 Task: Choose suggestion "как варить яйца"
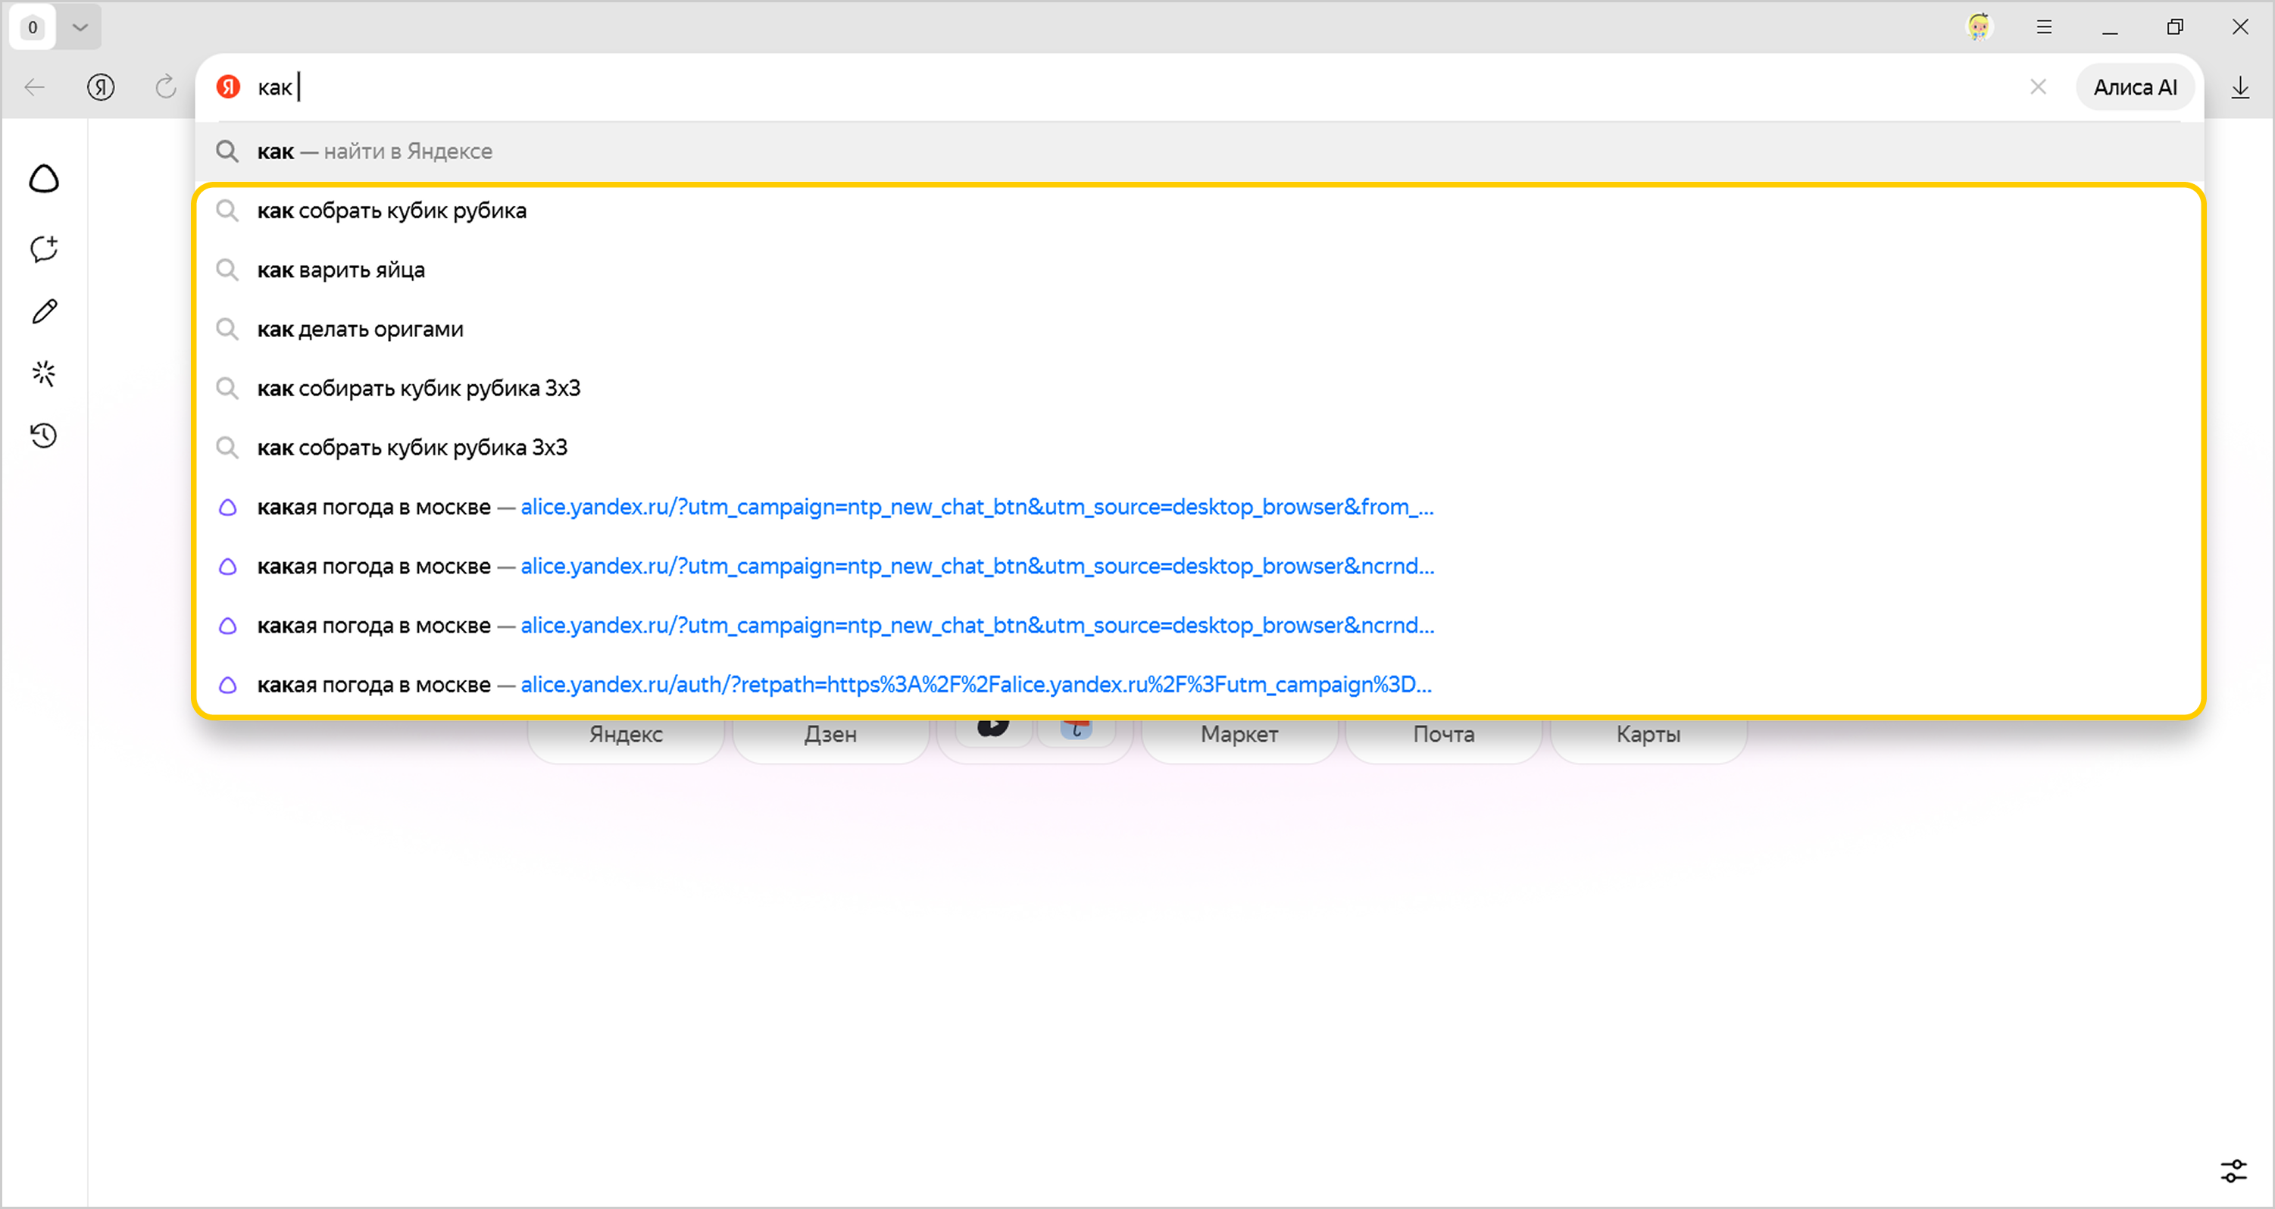[x=1199, y=270]
